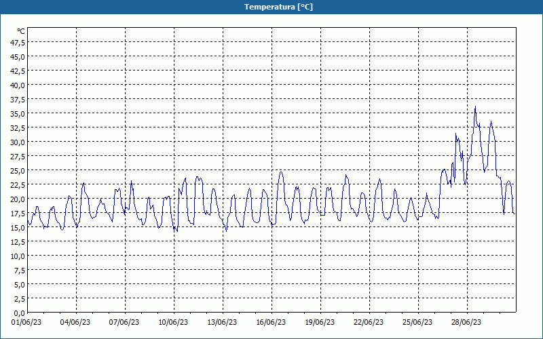Click the 12,5 y-axis label

point(18,242)
